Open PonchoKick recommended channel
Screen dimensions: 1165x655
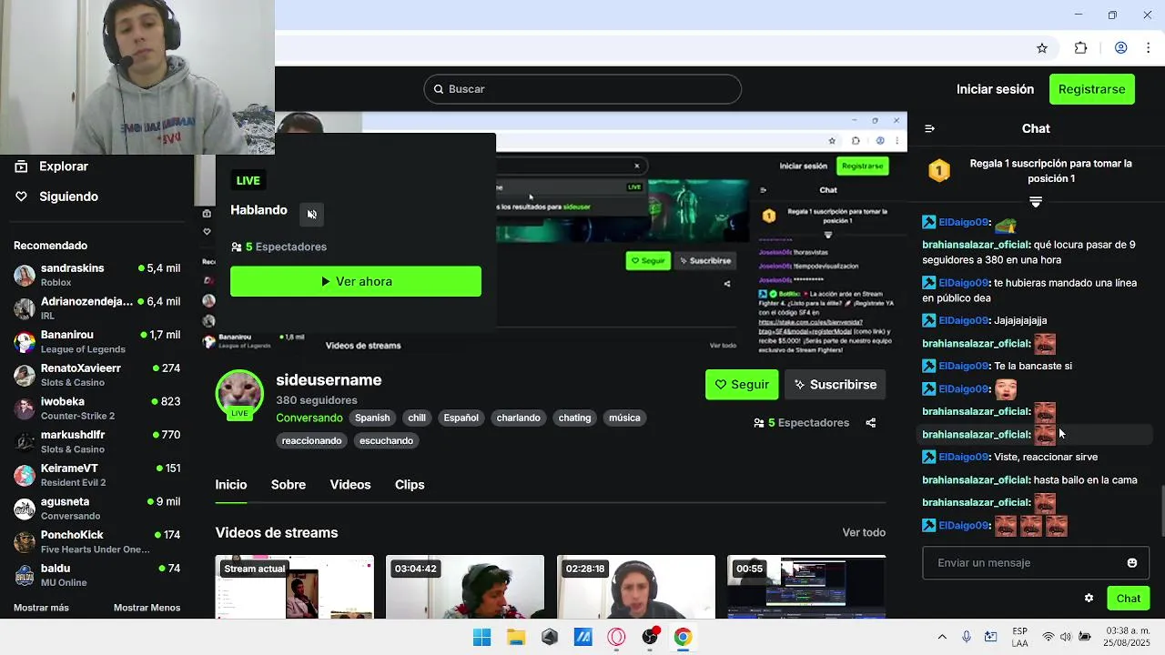(96, 542)
